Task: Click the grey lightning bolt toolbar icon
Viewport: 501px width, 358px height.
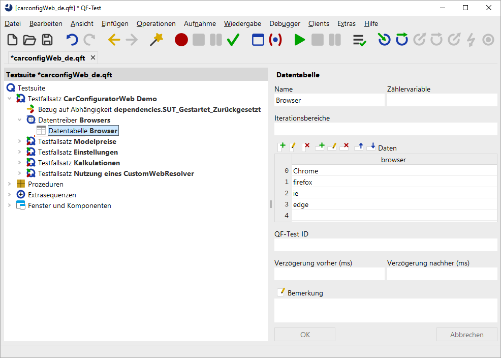Action: pyautogui.click(x=471, y=40)
